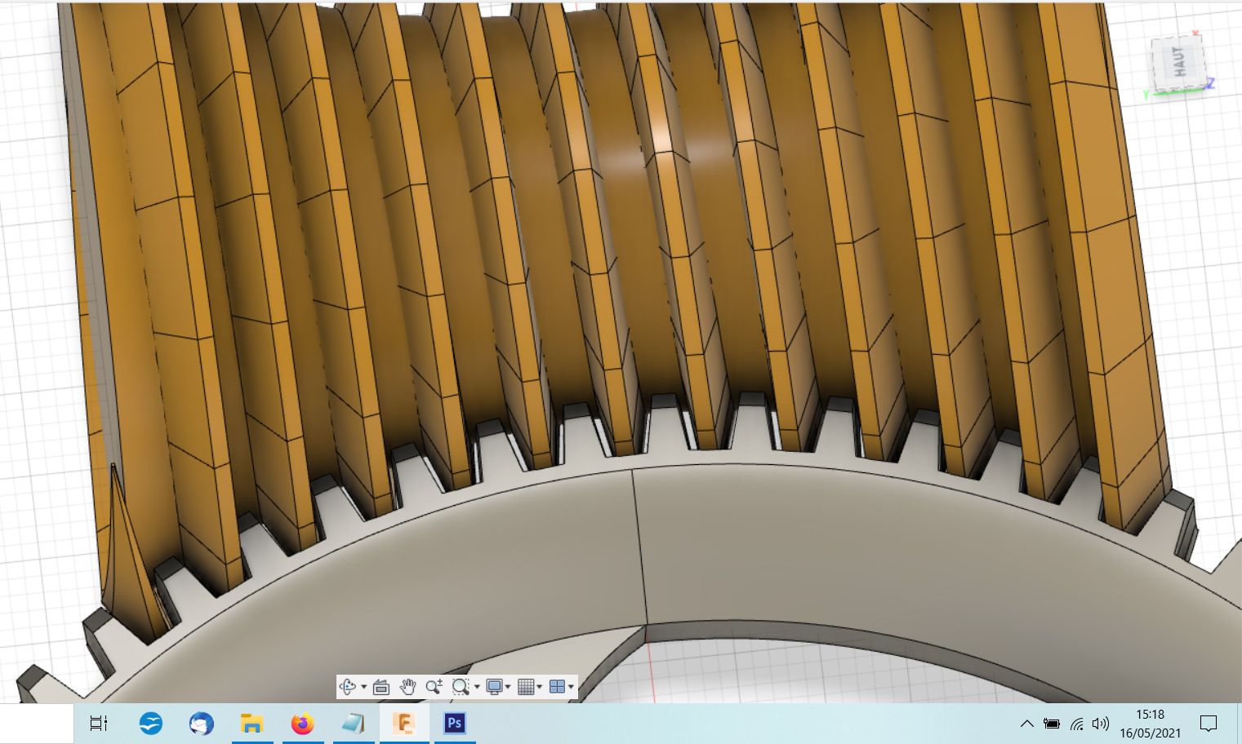
Task: Open the Orbit tool dropdown arrow
Action: tap(363, 687)
